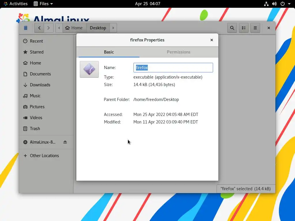Toggle list view with the view icon

pyautogui.click(x=244, y=28)
